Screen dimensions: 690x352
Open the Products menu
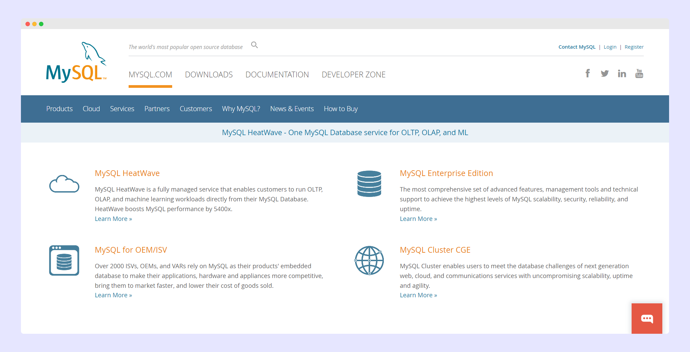59,109
